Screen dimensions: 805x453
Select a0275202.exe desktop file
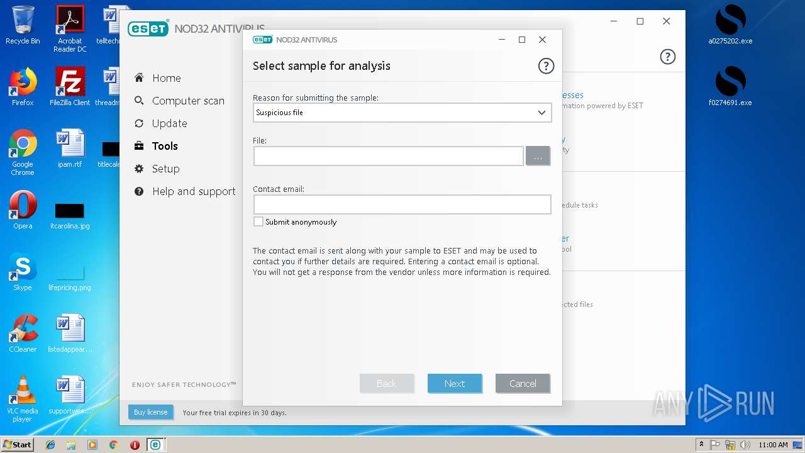pos(730,25)
